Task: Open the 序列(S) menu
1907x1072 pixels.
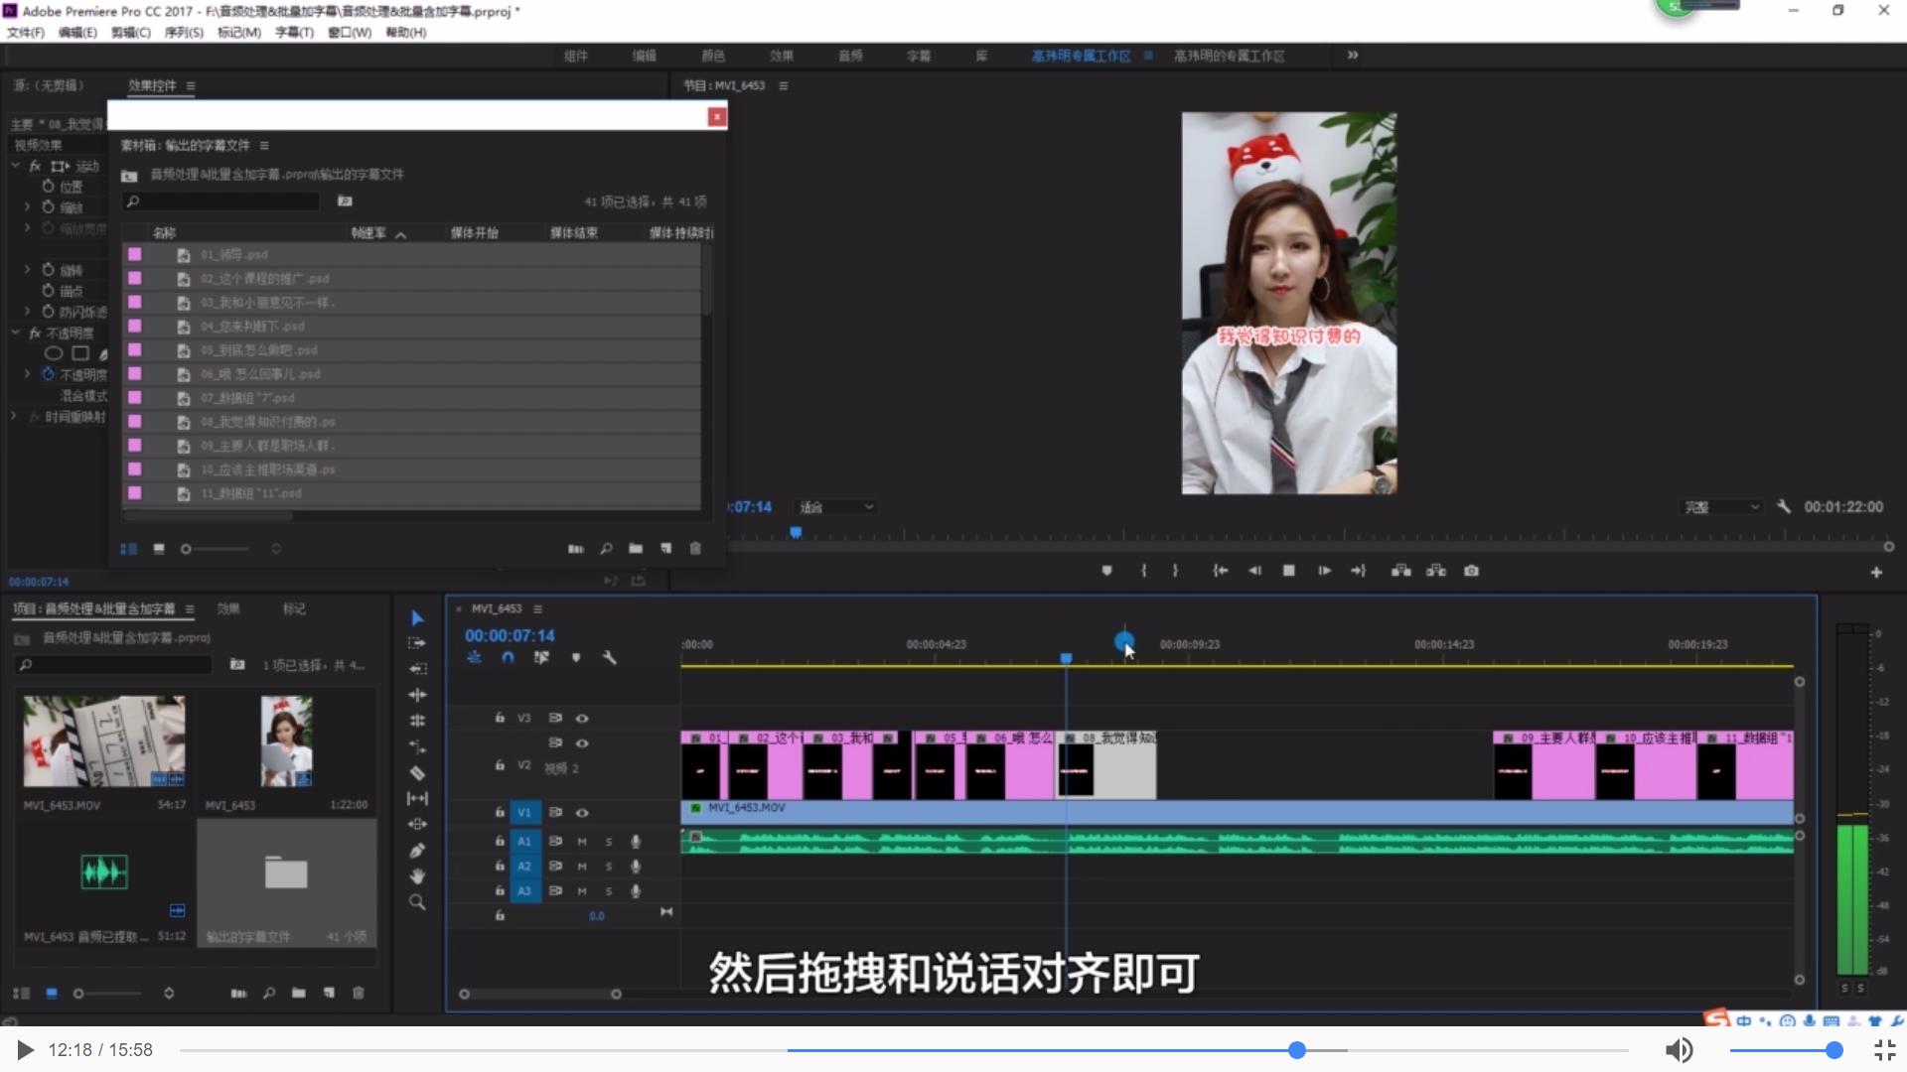Action: click(185, 32)
